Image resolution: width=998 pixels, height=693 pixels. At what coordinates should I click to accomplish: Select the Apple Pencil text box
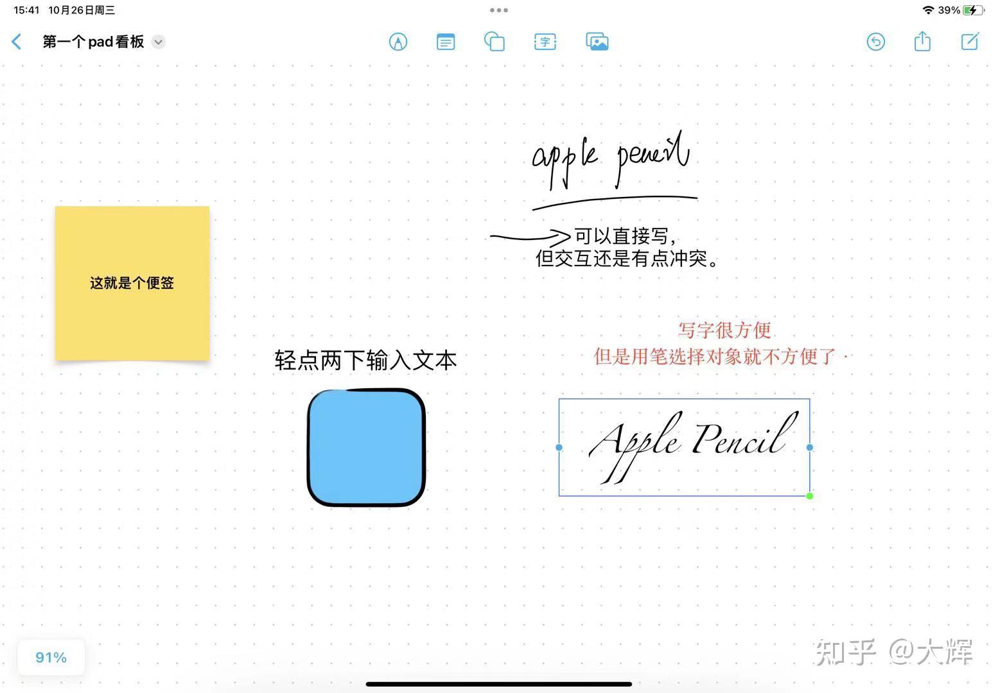(684, 447)
